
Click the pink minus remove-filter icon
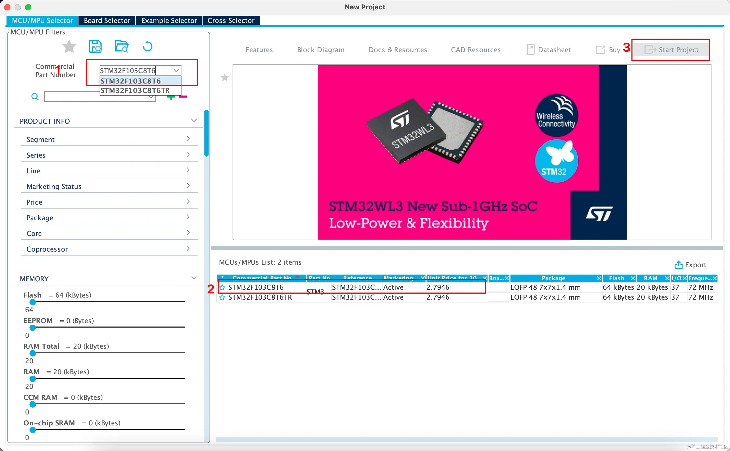point(183,97)
